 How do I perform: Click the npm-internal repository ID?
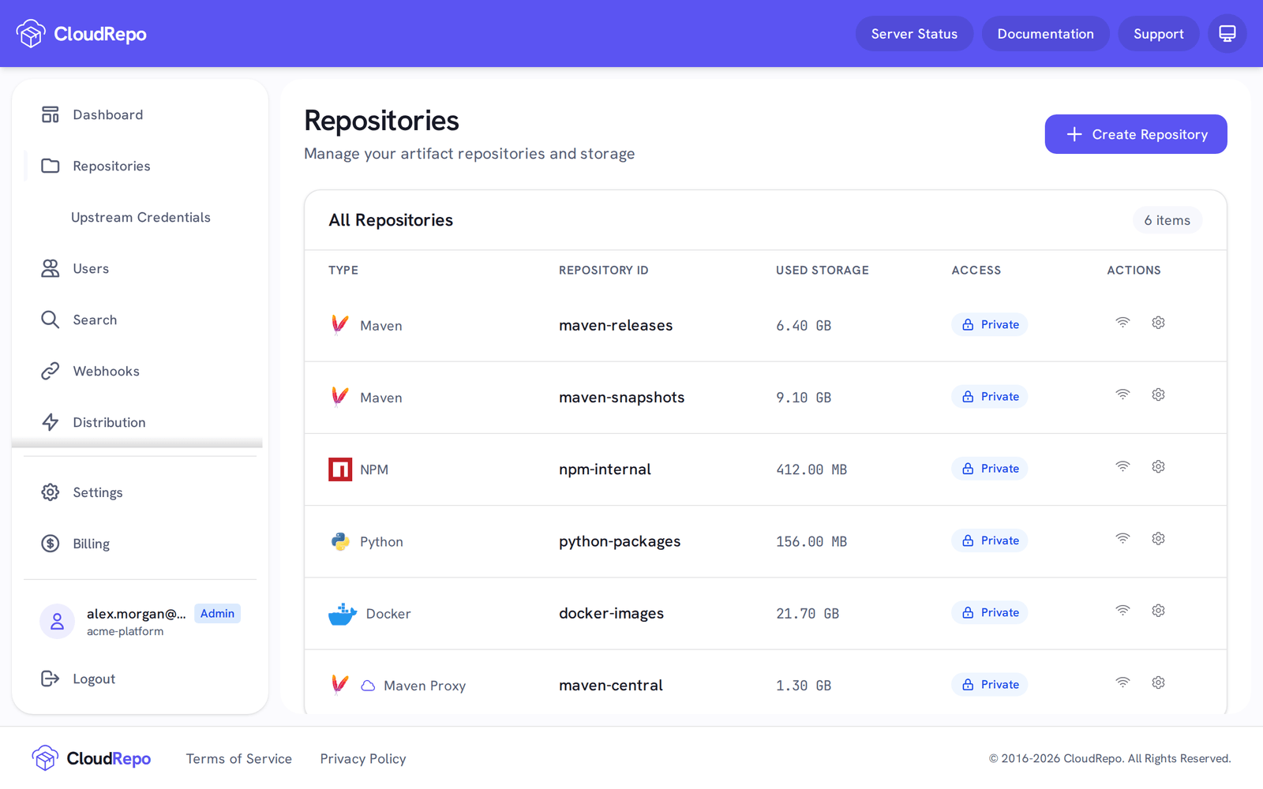(x=605, y=469)
